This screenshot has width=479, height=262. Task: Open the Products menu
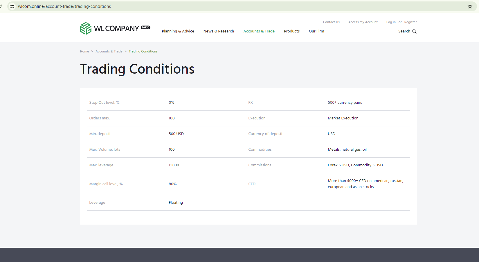coord(292,31)
